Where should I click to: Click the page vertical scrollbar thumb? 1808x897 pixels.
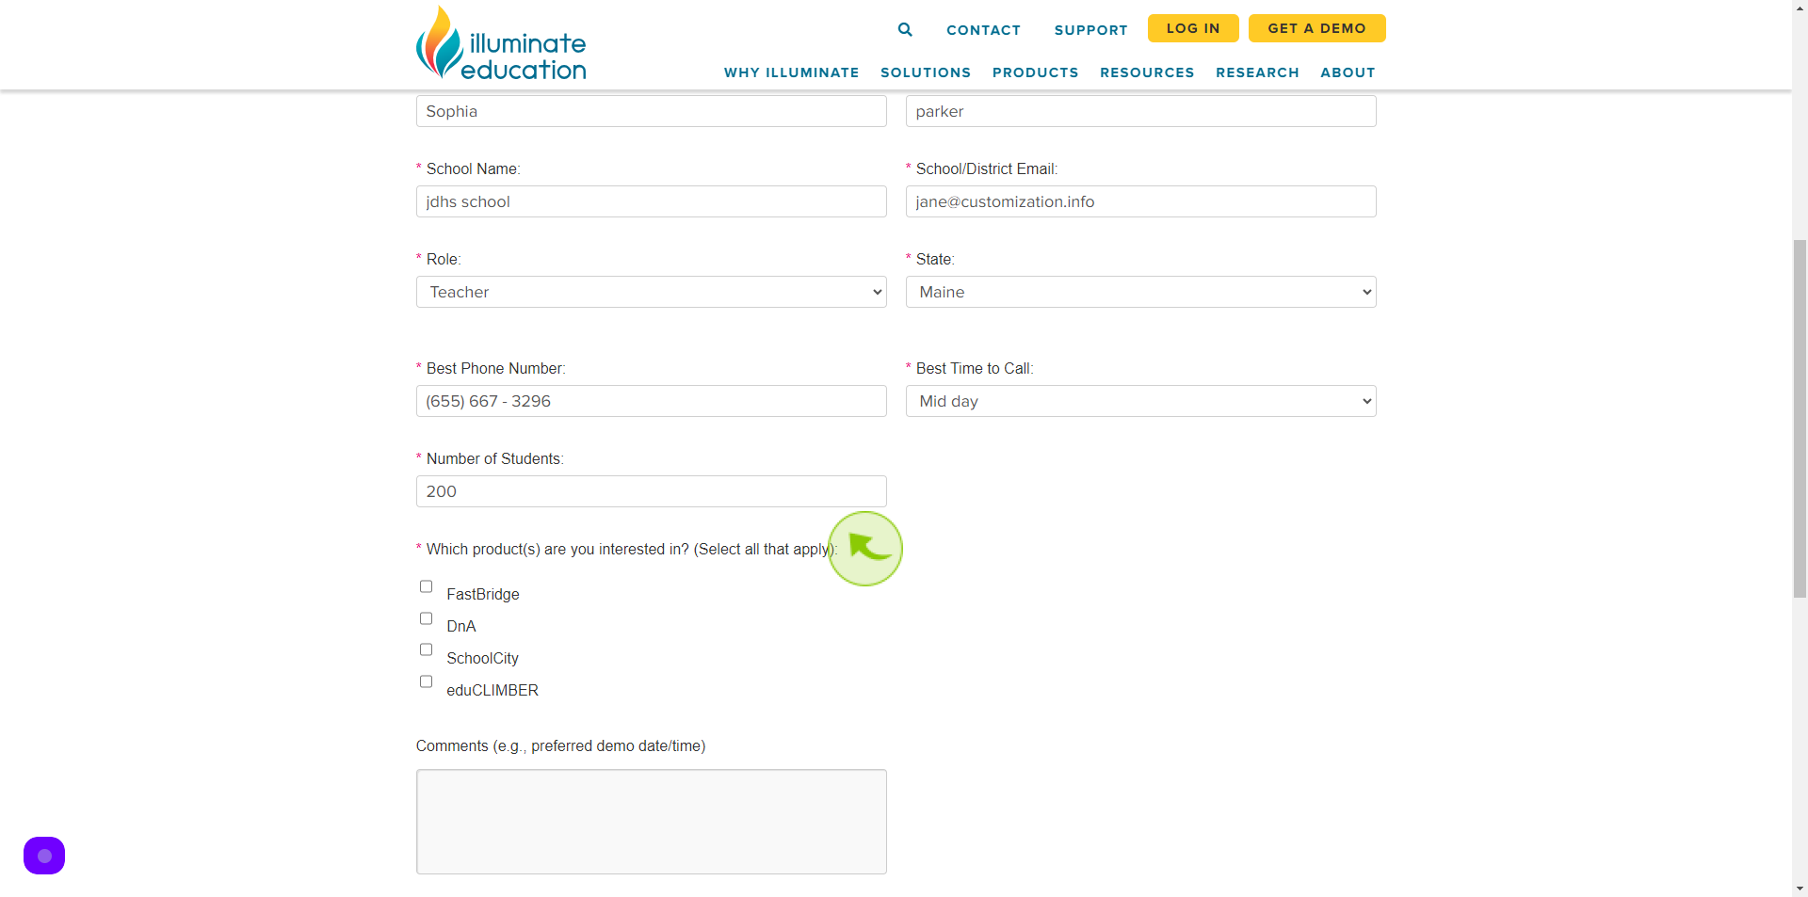coord(1800,418)
